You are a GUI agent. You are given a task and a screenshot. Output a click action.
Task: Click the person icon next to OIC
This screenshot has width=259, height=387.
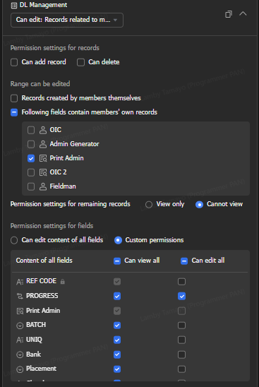43,130
